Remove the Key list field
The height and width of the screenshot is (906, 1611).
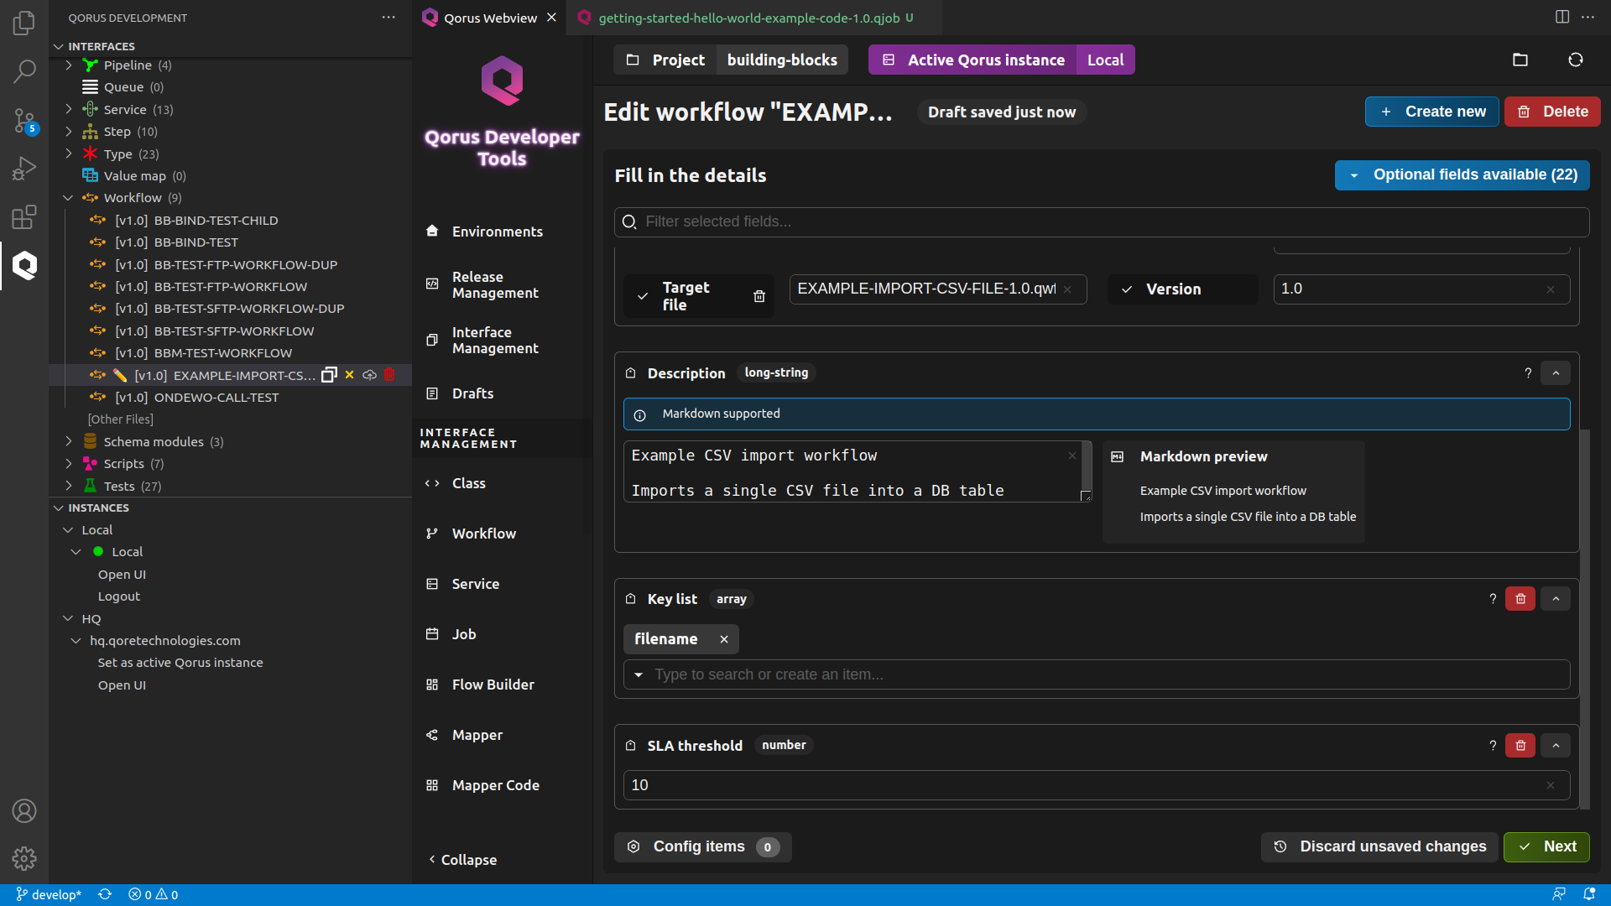1520,599
